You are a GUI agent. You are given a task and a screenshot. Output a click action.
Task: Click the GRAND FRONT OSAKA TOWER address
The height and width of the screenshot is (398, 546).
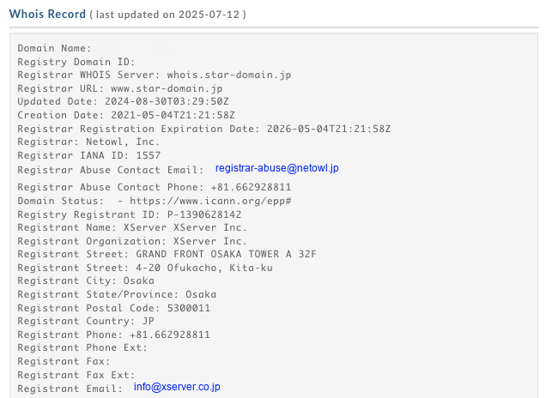tap(226, 254)
